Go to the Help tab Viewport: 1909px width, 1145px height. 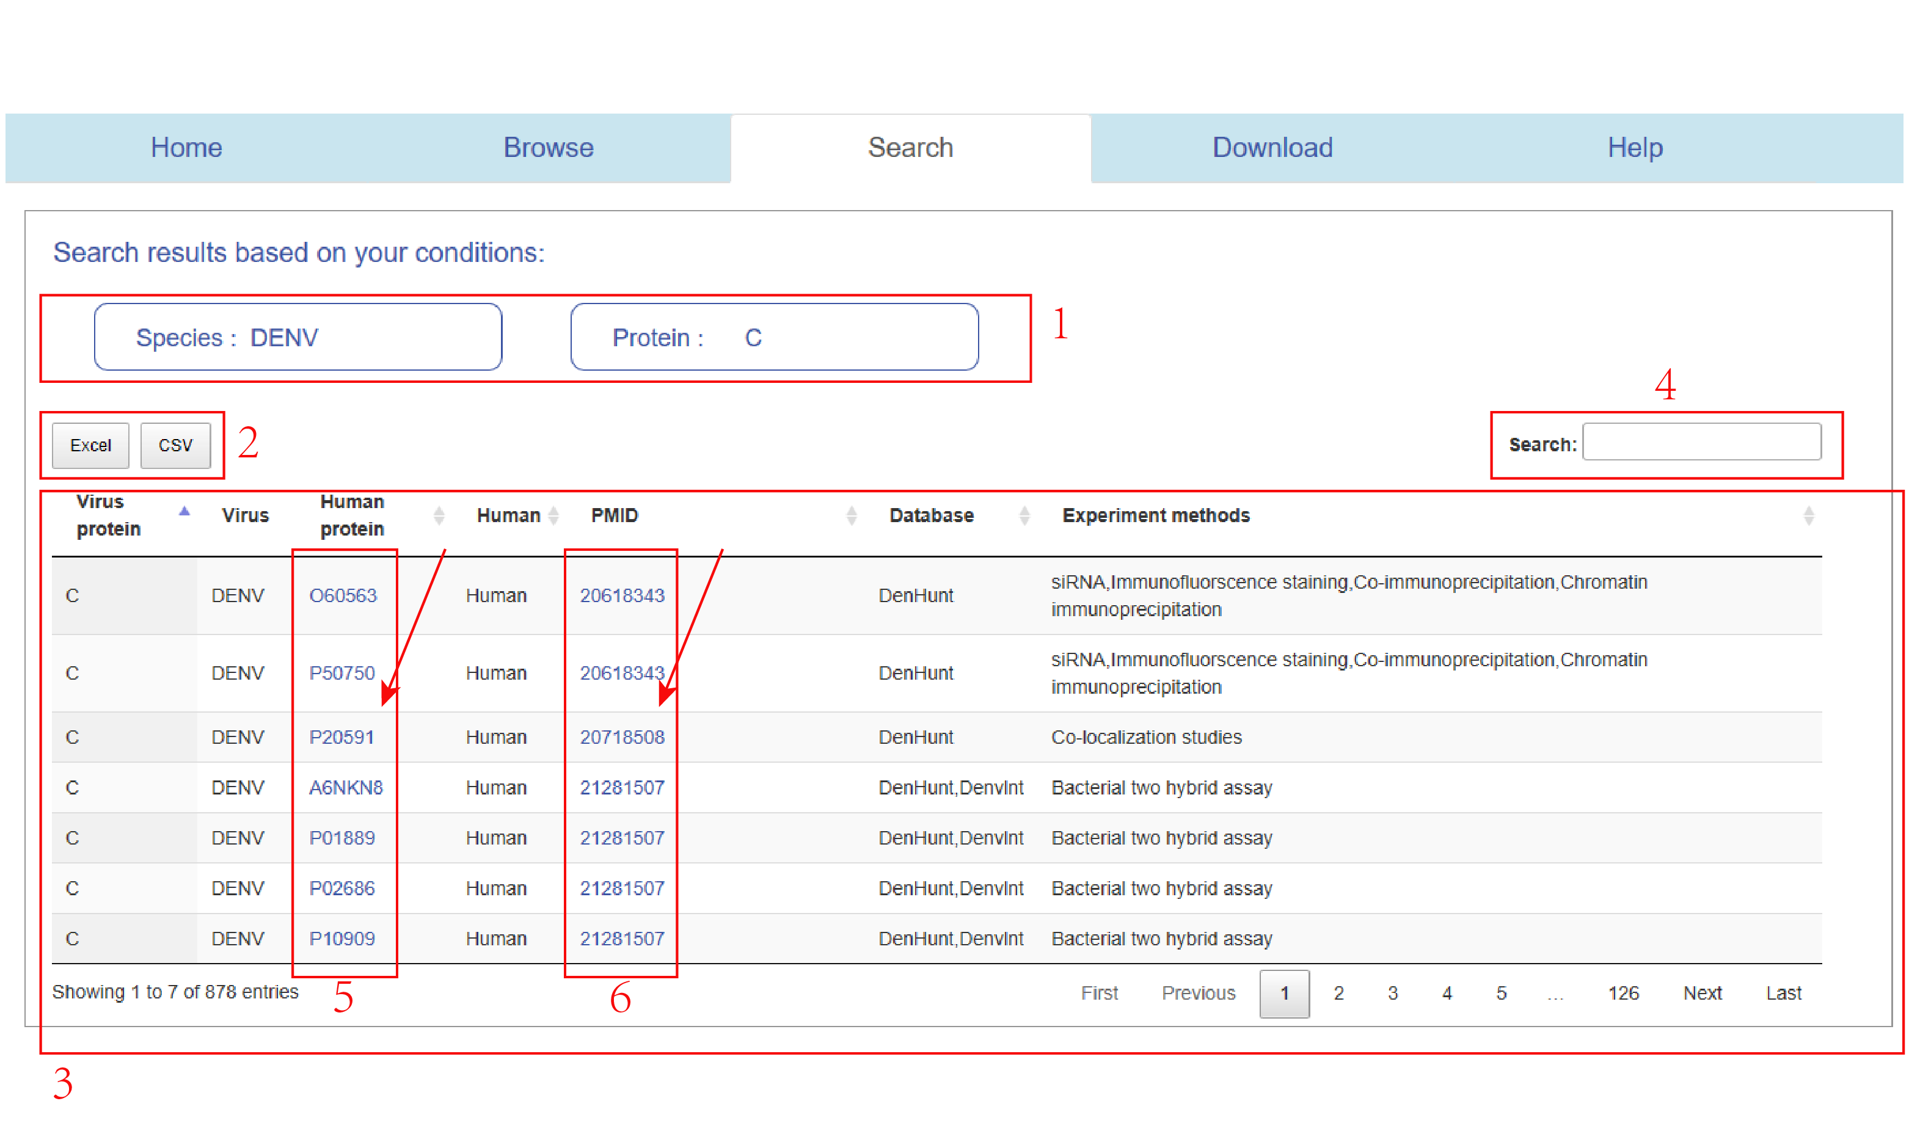[x=1634, y=147]
